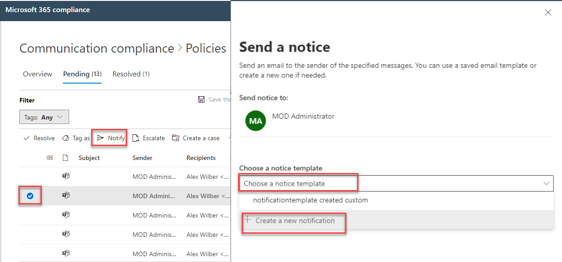This screenshot has height=262, width=562.
Task: Sort by the Sender column header
Action: tap(142, 158)
